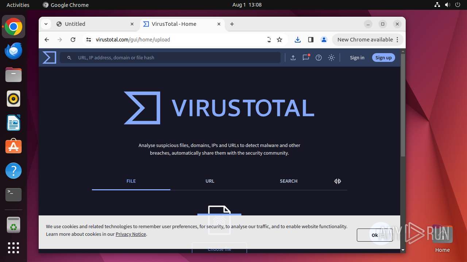
Task: Click the scrollbar down arrow
Action: (x=403, y=250)
